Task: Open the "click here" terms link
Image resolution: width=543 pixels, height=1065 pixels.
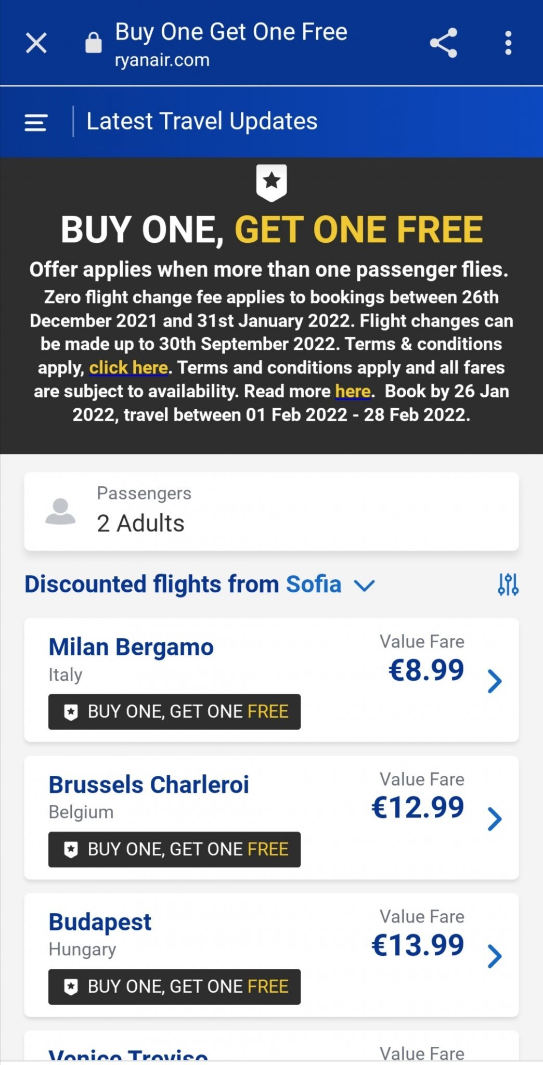Action: coord(128,368)
